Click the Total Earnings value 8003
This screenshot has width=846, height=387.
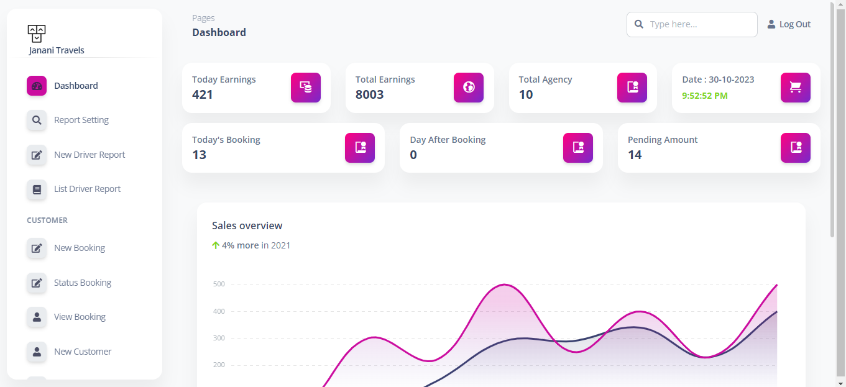click(x=369, y=94)
